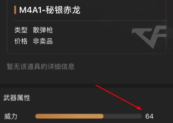Viewport: 173px width, 123px height.
Task: Click the unfilled gray end of the 威力 bar
Action: [123, 116]
